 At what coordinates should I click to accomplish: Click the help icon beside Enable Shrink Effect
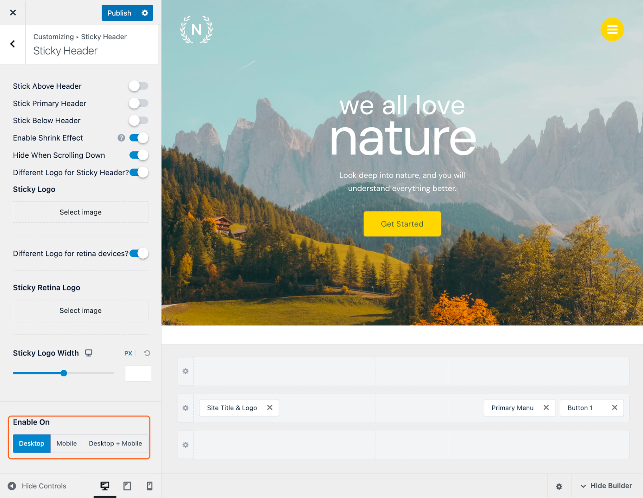point(121,138)
